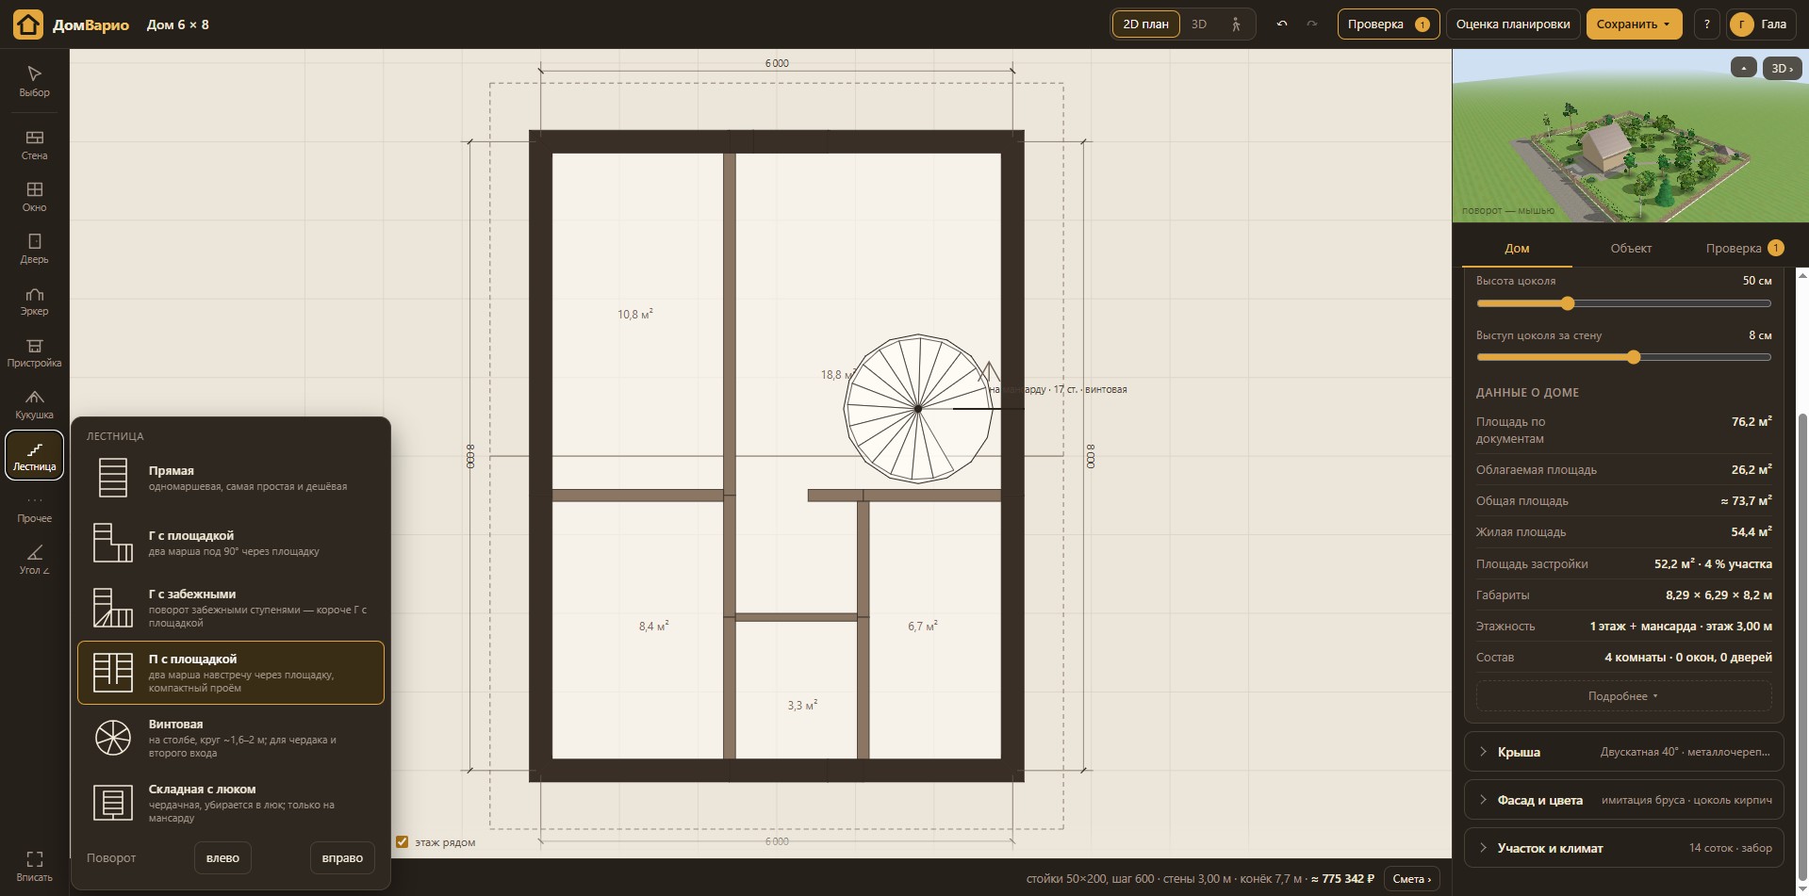Adjust the Выступ цоколя за стену slider
The width and height of the screenshot is (1809, 896).
point(1623,357)
